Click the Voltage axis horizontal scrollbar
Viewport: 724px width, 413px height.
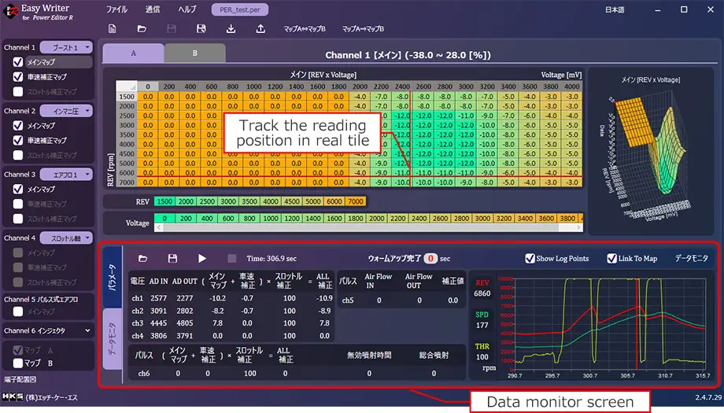pyautogui.click(x=360, y=227)
